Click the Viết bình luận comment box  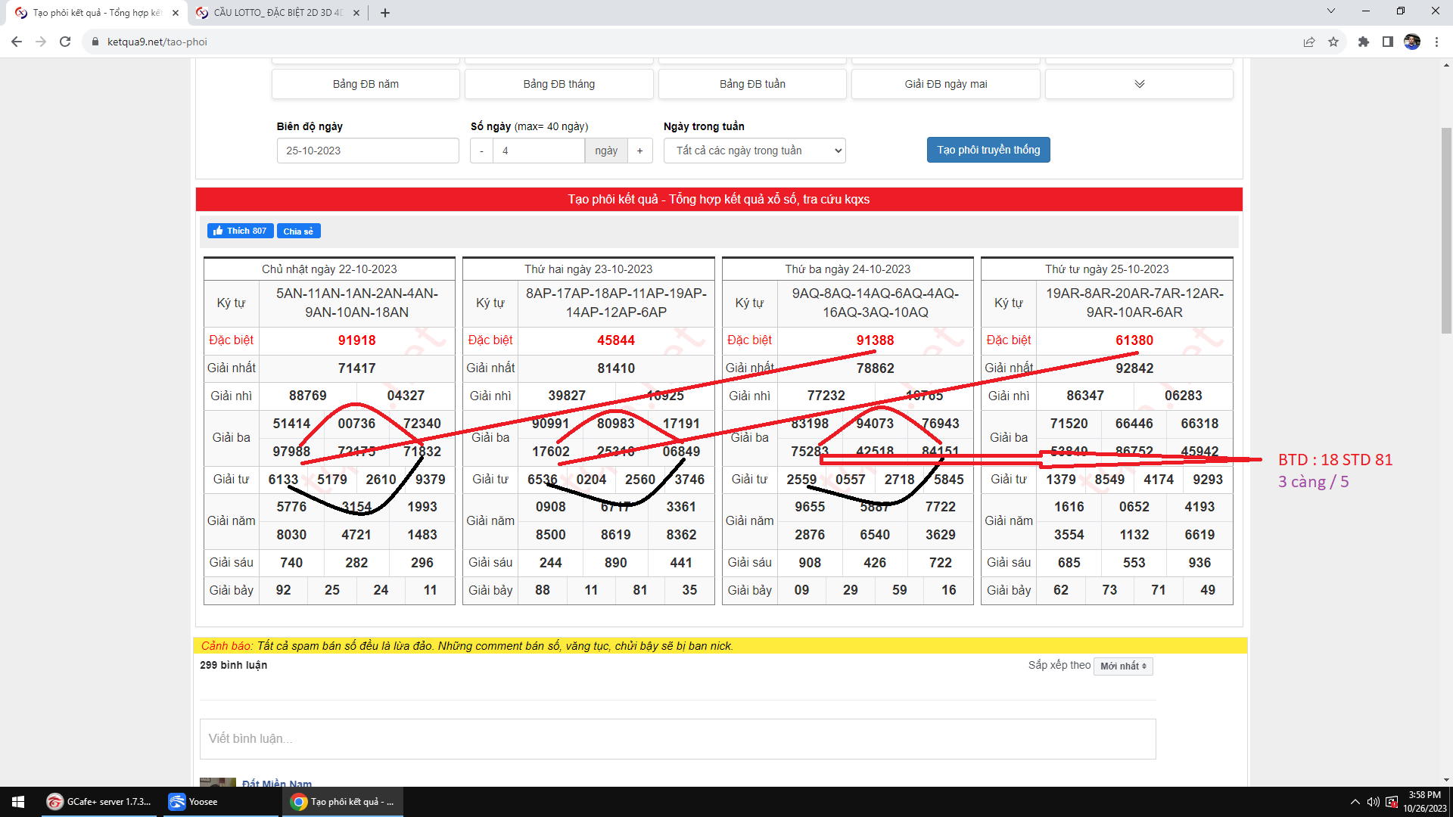(x=677, y=738)
